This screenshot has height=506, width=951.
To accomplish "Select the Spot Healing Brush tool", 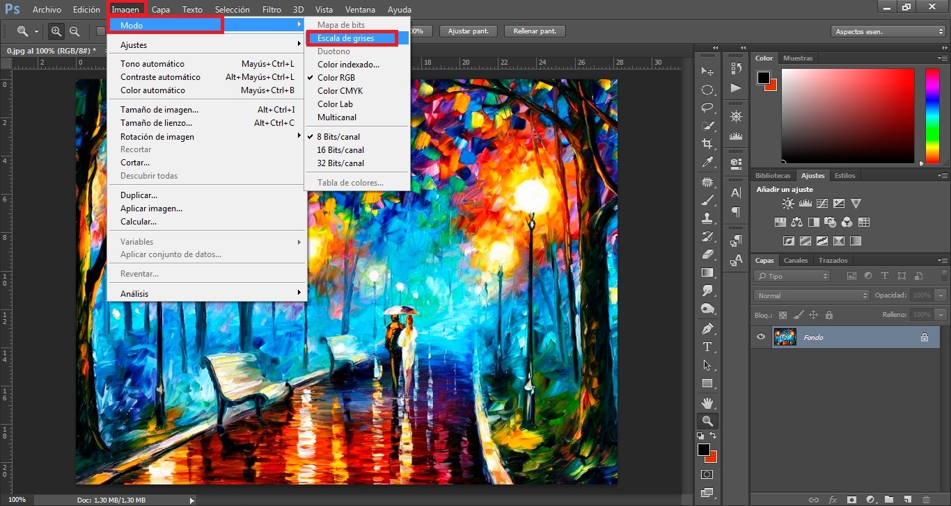I will pos(707,182).
